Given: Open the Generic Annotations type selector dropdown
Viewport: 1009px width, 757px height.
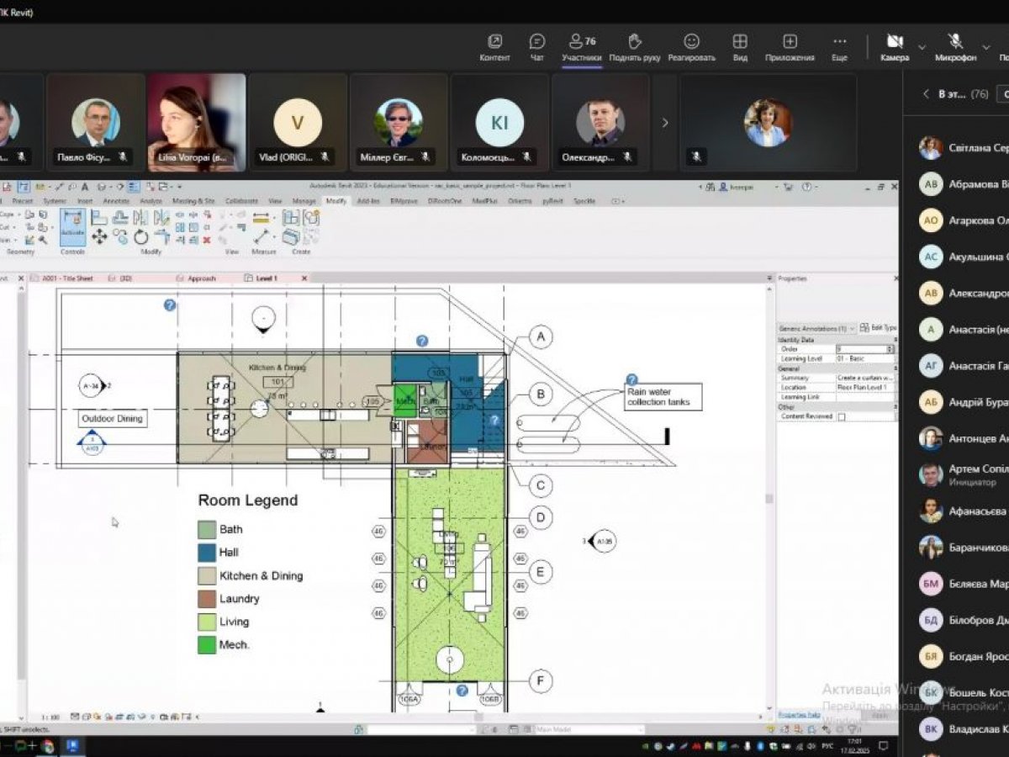Looking at the screenshot, I should point(816,328).
